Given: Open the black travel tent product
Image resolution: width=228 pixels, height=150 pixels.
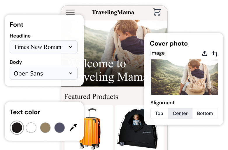Looking at the screenshot, I should pos(137,128).
